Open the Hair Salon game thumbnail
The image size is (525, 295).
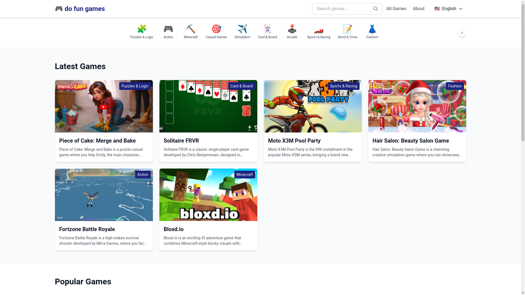[x=417, y=106]
